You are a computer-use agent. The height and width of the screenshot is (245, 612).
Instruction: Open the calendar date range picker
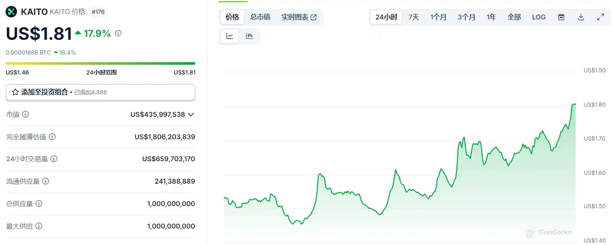point(561,17)
